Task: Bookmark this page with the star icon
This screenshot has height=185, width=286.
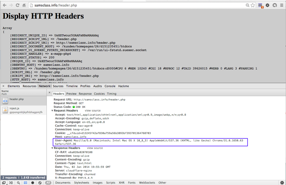Action: pyautogui.click(x=253, y=5)
